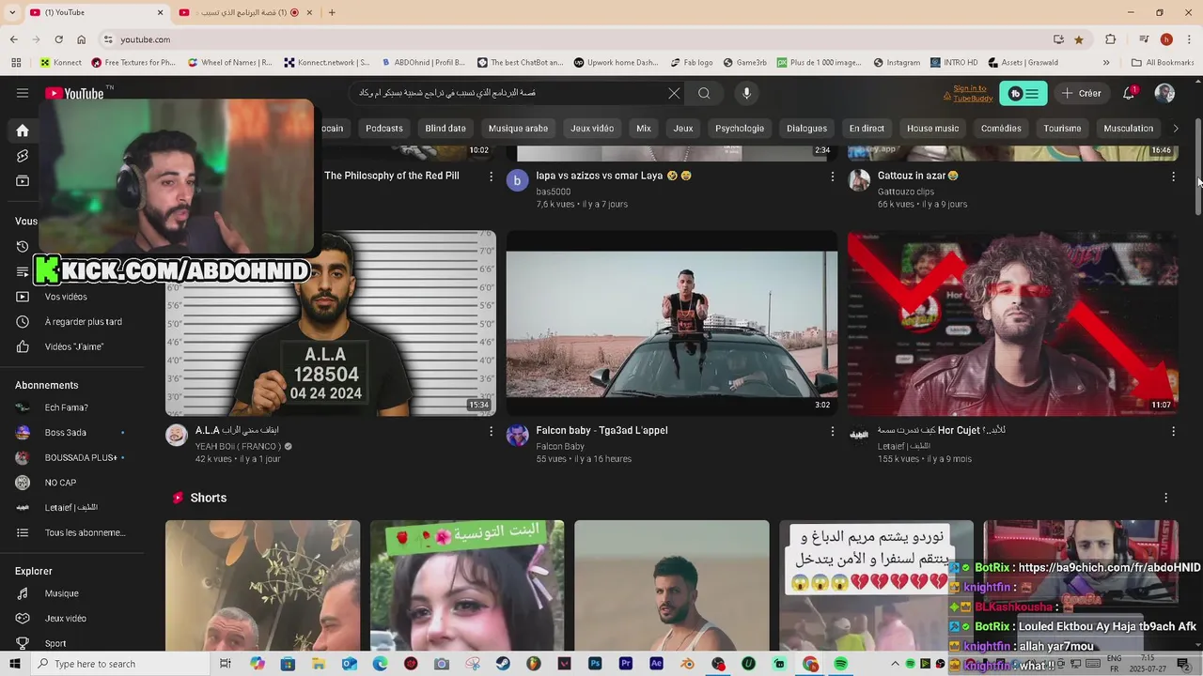Select the Podcasts filter chip

(384, 128)
